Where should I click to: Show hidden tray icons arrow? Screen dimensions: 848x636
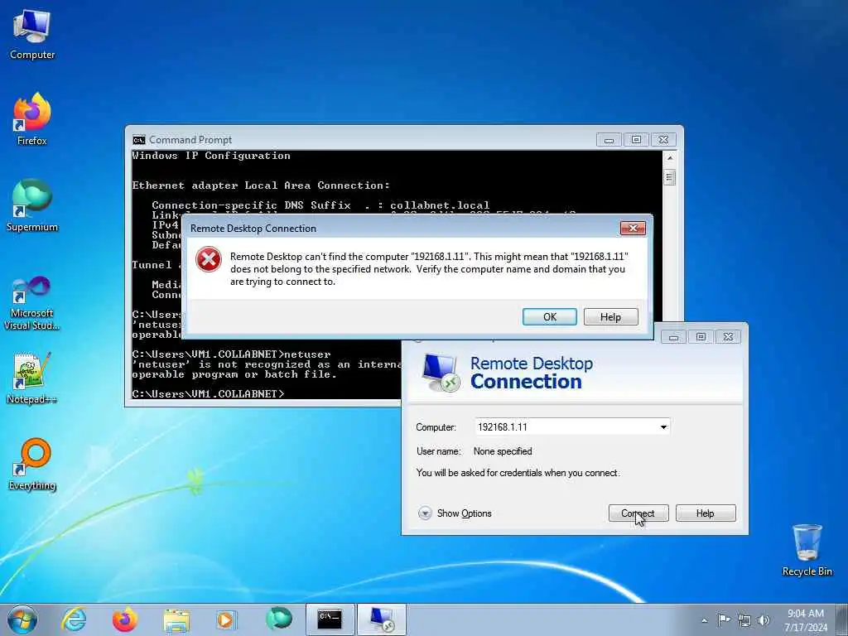click(x=704, y=620)
